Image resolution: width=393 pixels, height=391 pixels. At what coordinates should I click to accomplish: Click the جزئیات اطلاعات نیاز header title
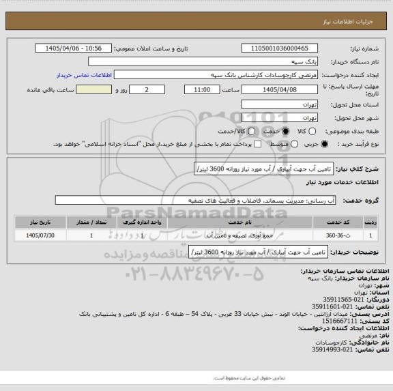coord(348,22)
